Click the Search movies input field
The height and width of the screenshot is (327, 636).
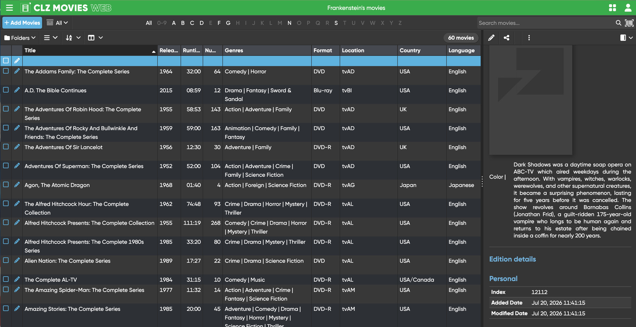pos(546,23)
